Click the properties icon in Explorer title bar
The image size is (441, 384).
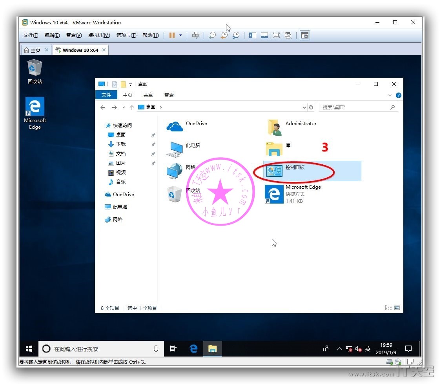[x=115, y=84]
